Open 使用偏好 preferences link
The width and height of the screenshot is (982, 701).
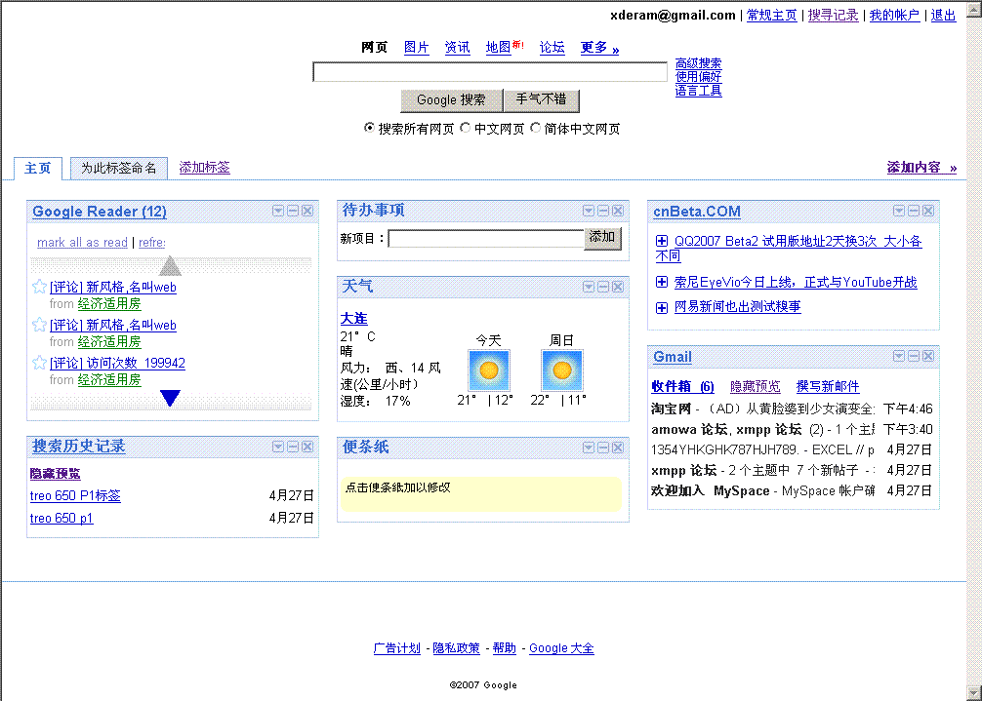click(x=698, y=77)
